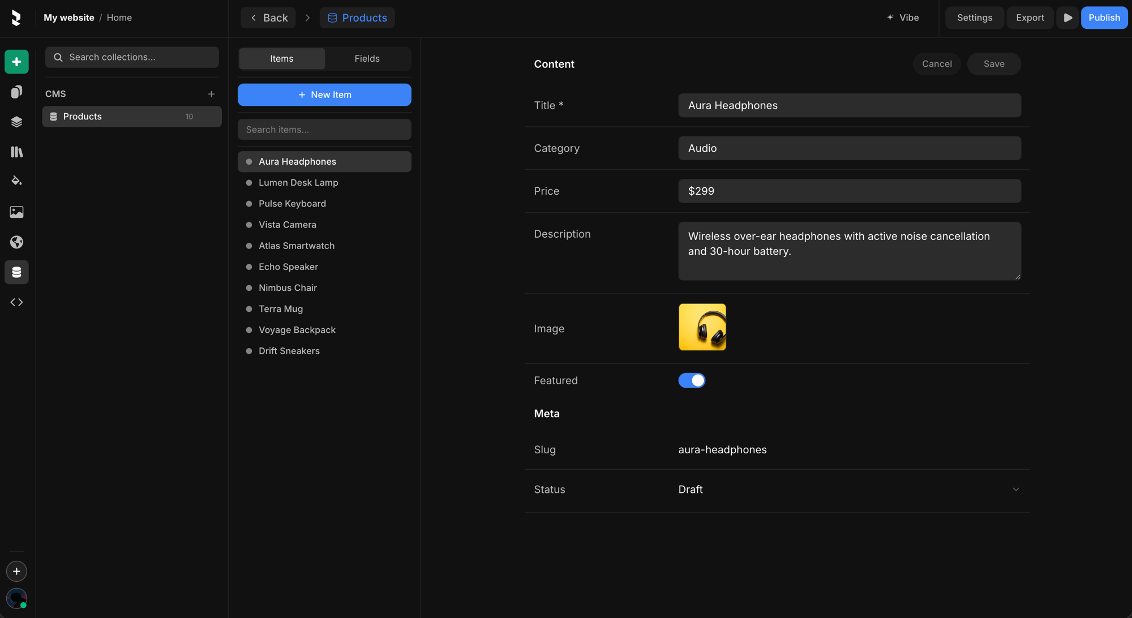
Task: Open the green Add elements button
Action: point(16,62)
